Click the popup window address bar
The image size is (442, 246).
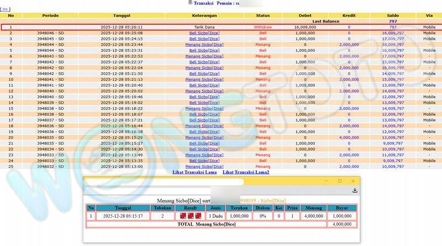pyautogui.click(x=164, y=181)
